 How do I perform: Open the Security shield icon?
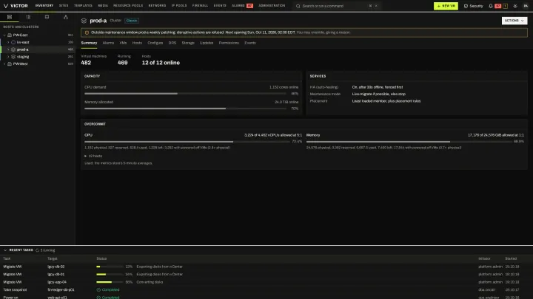click(x=466, y=6)
